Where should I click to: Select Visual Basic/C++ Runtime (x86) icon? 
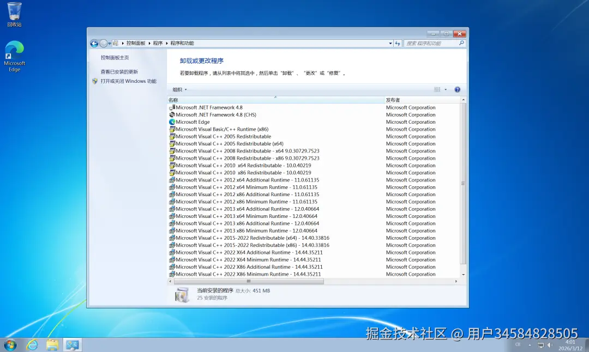(172, 129)
